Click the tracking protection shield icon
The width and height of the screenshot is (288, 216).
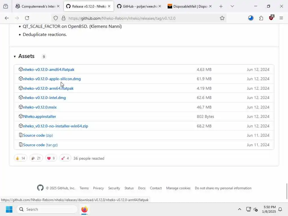(56, 18)
